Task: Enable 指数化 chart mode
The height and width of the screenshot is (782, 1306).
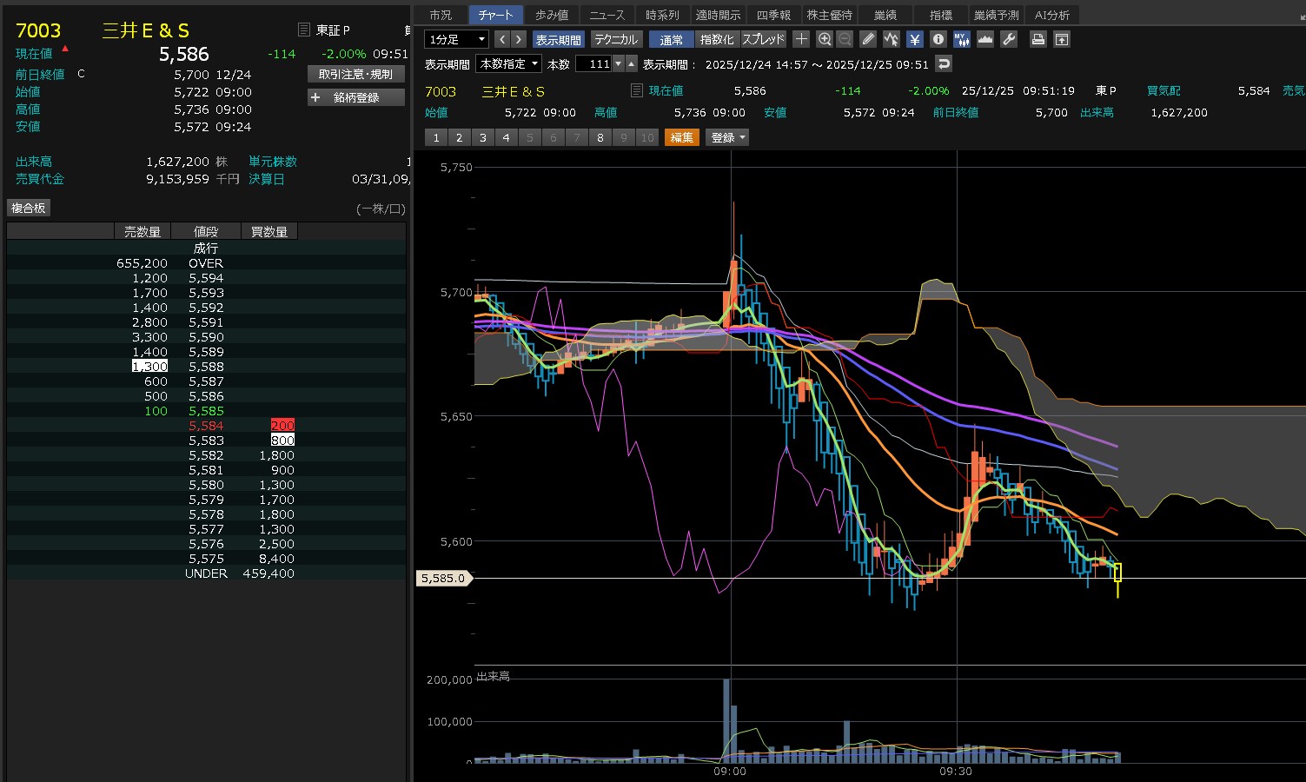Action: pyautogui.click(x=717, y=39)
